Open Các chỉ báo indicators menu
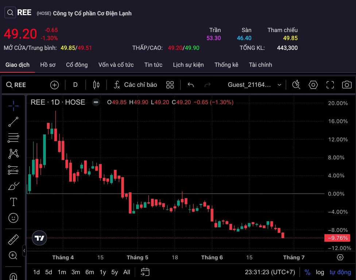The width and height of the screenshot is (356, 280). click(x=135, y=85)
